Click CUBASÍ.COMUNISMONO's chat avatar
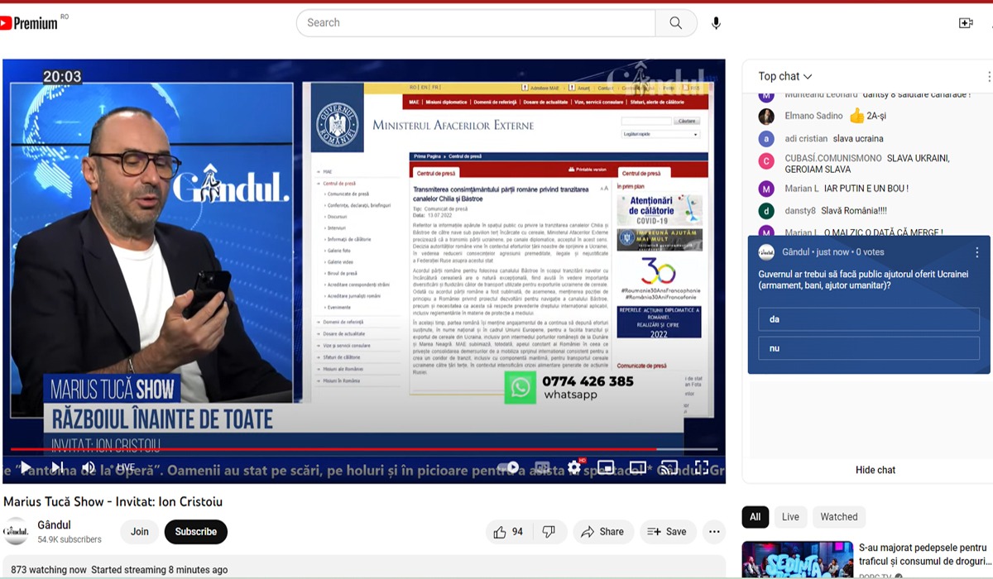 [767, 161]
